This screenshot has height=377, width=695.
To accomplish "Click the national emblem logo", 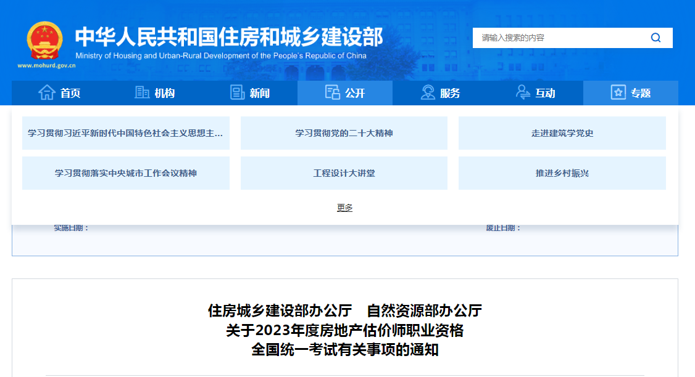I will coord(44,41).
